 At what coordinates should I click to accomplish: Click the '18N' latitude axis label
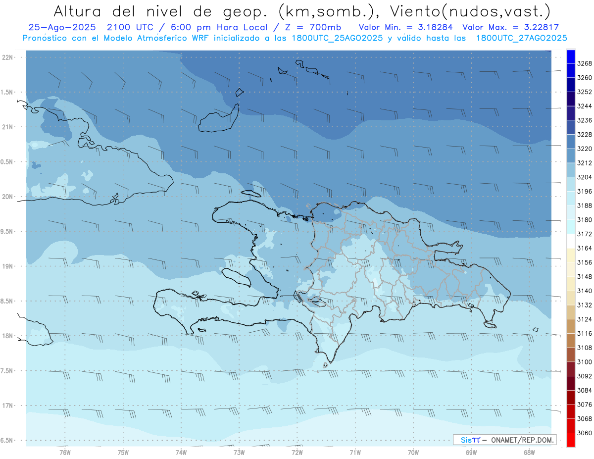click(x=7, y=336)
